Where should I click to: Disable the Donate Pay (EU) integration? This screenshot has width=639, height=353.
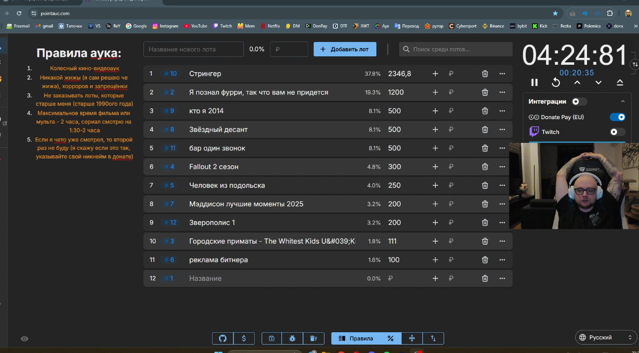[x=618, y=117]
